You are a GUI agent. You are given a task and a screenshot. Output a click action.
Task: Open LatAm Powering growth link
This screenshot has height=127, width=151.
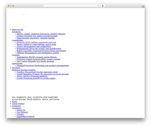(36, 78)
